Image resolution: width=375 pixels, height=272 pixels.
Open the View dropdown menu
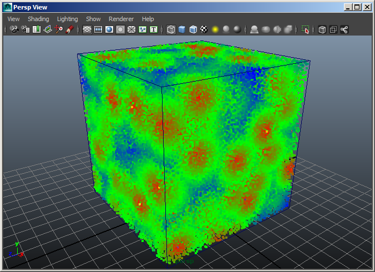click(13, 19)
